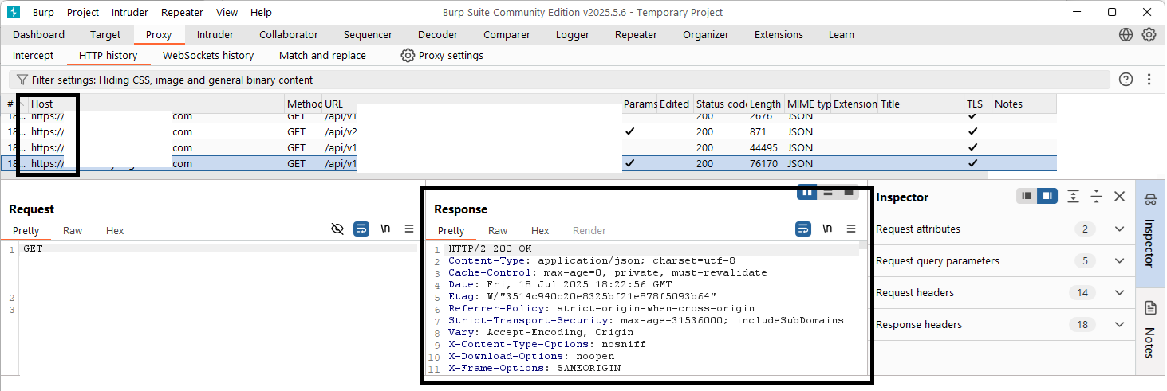The width and height of the screenshot is (1167, 391).
Task: Dock Inspector on the left side
Action: tap(1027, 196)
